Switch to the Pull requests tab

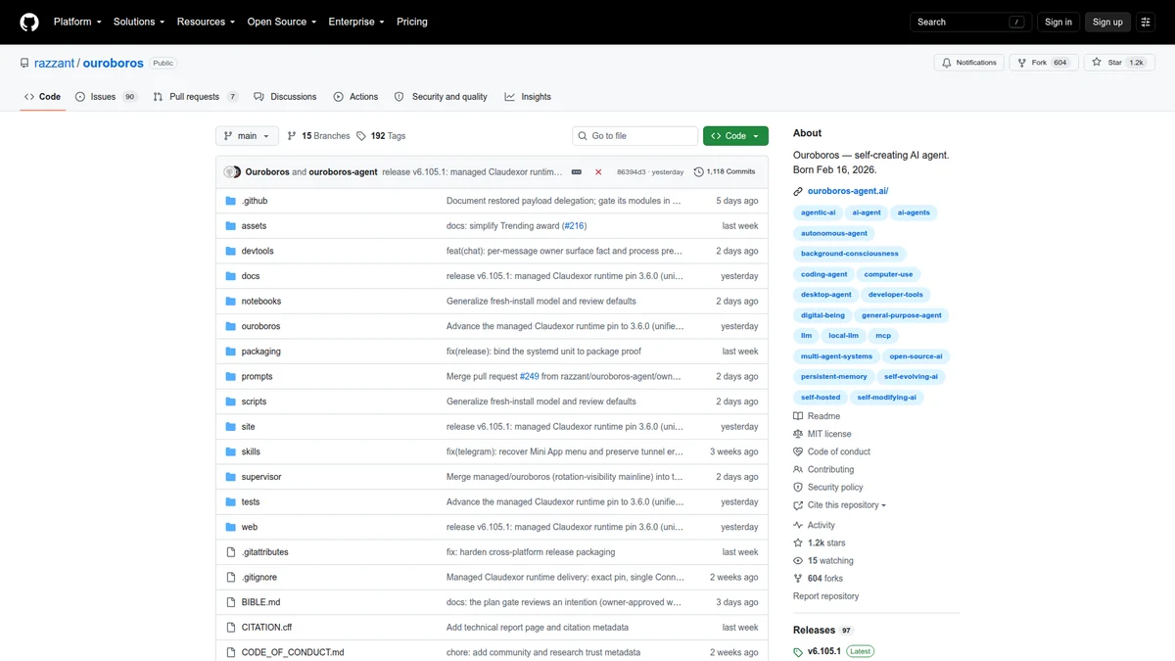[x=196, y=97]
